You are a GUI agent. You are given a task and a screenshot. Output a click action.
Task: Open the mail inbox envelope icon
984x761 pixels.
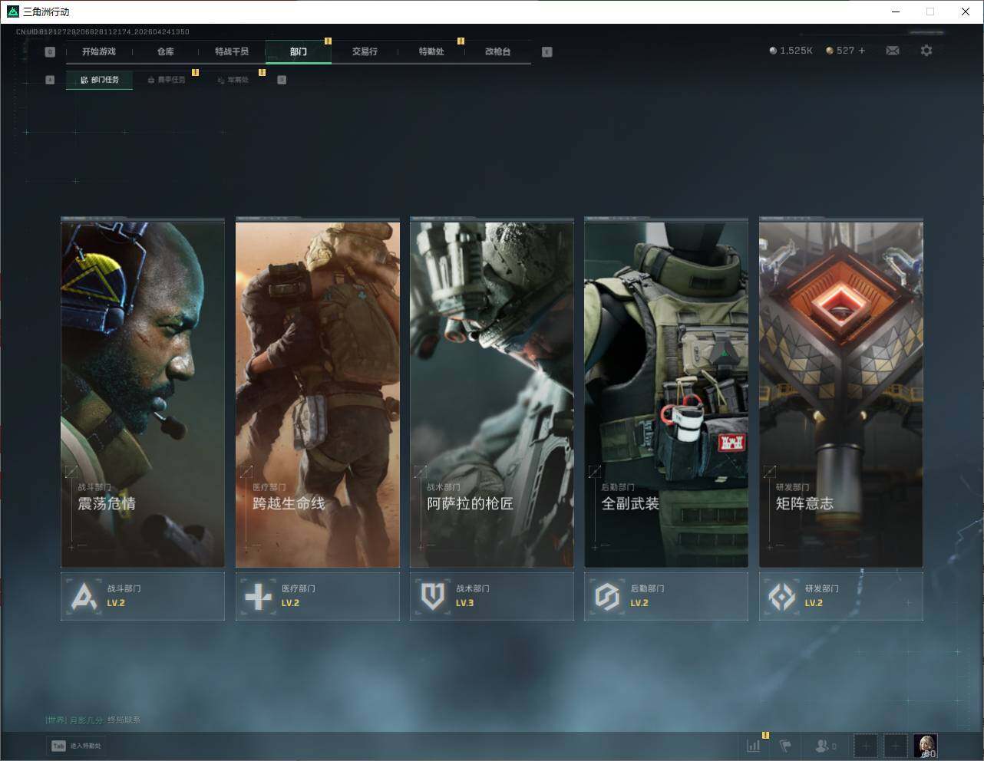[x=893, y=51]
